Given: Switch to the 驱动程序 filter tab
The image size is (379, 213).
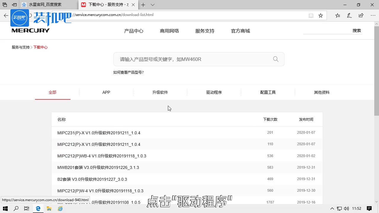Looking at the screenshot, I should coord(214,92).
